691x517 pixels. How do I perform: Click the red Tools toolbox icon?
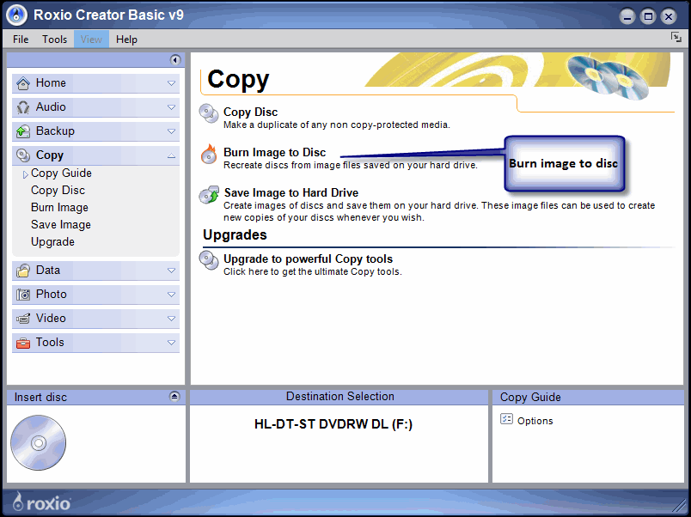point(23,343)
